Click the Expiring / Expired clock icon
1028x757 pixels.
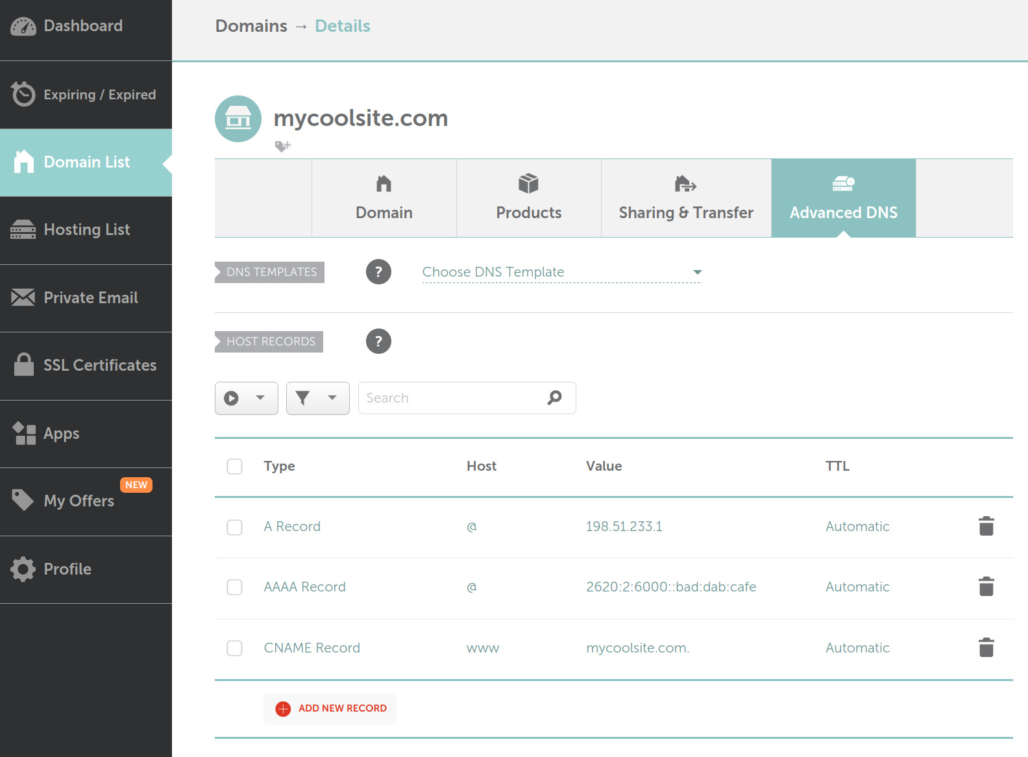23,94
